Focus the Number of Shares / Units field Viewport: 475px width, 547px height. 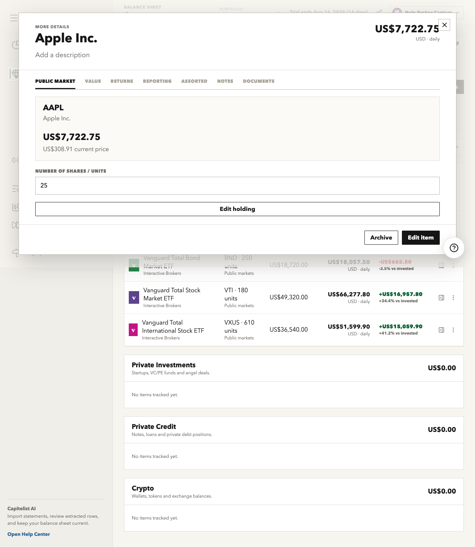(237, 186)
